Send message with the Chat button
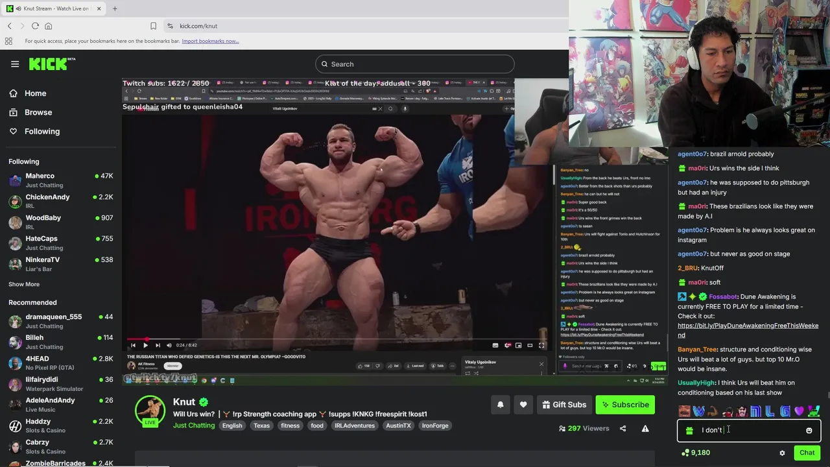Viewport: 830px width, 467px height. 807,453
